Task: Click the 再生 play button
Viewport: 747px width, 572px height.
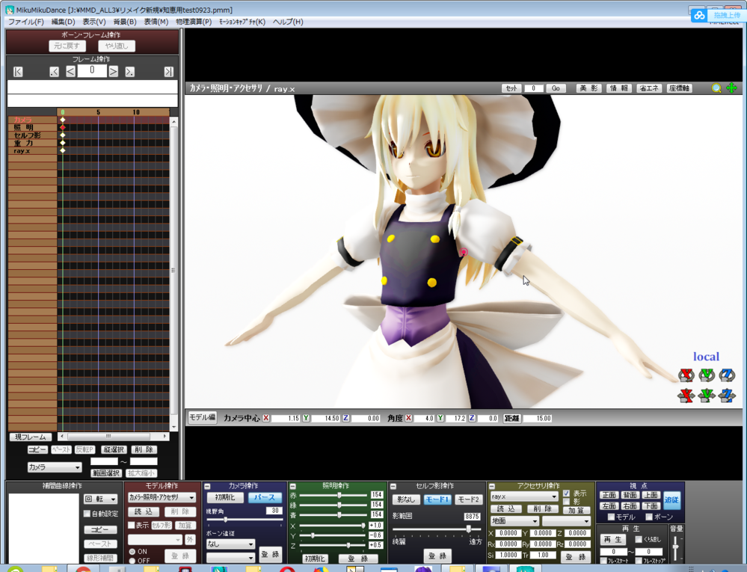Action: pos(613,539)
